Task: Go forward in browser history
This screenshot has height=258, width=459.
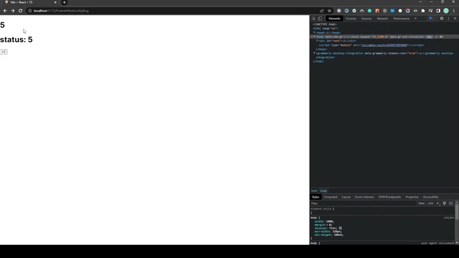Action: pyautogui.click(x=13, y=11)
